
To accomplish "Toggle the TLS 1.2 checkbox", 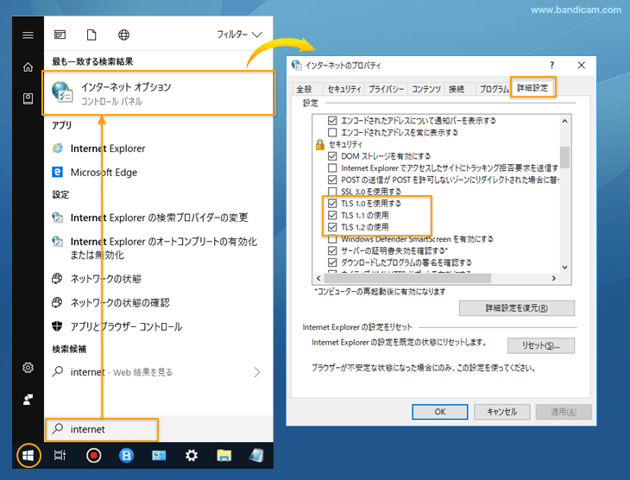I will [x=333, y=227].
